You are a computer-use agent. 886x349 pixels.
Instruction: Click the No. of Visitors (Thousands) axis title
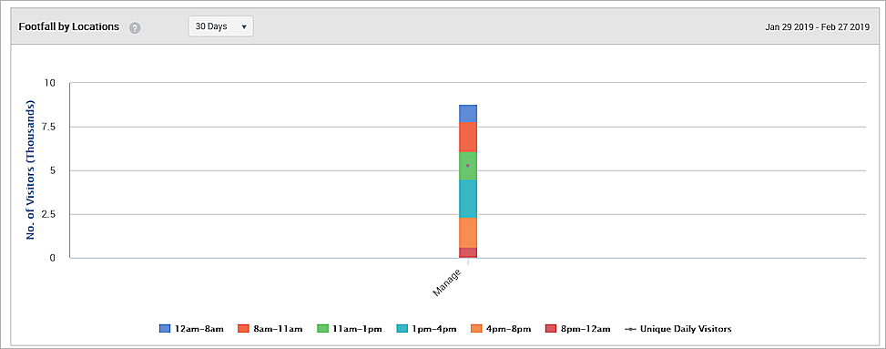tap(31, 170)
